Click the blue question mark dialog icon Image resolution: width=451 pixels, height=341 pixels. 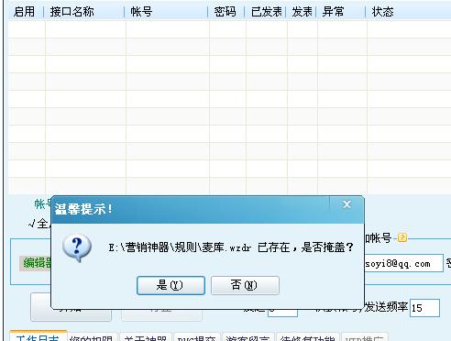point(77,247)
